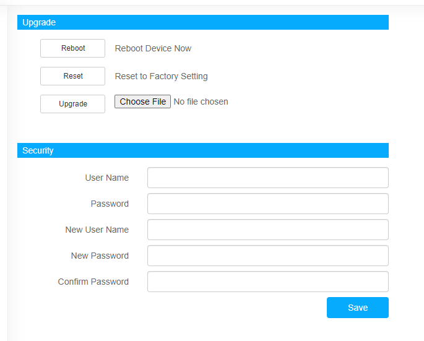Click the Upgrade firmware button
424x341 pixels.
tap(73, 104)
